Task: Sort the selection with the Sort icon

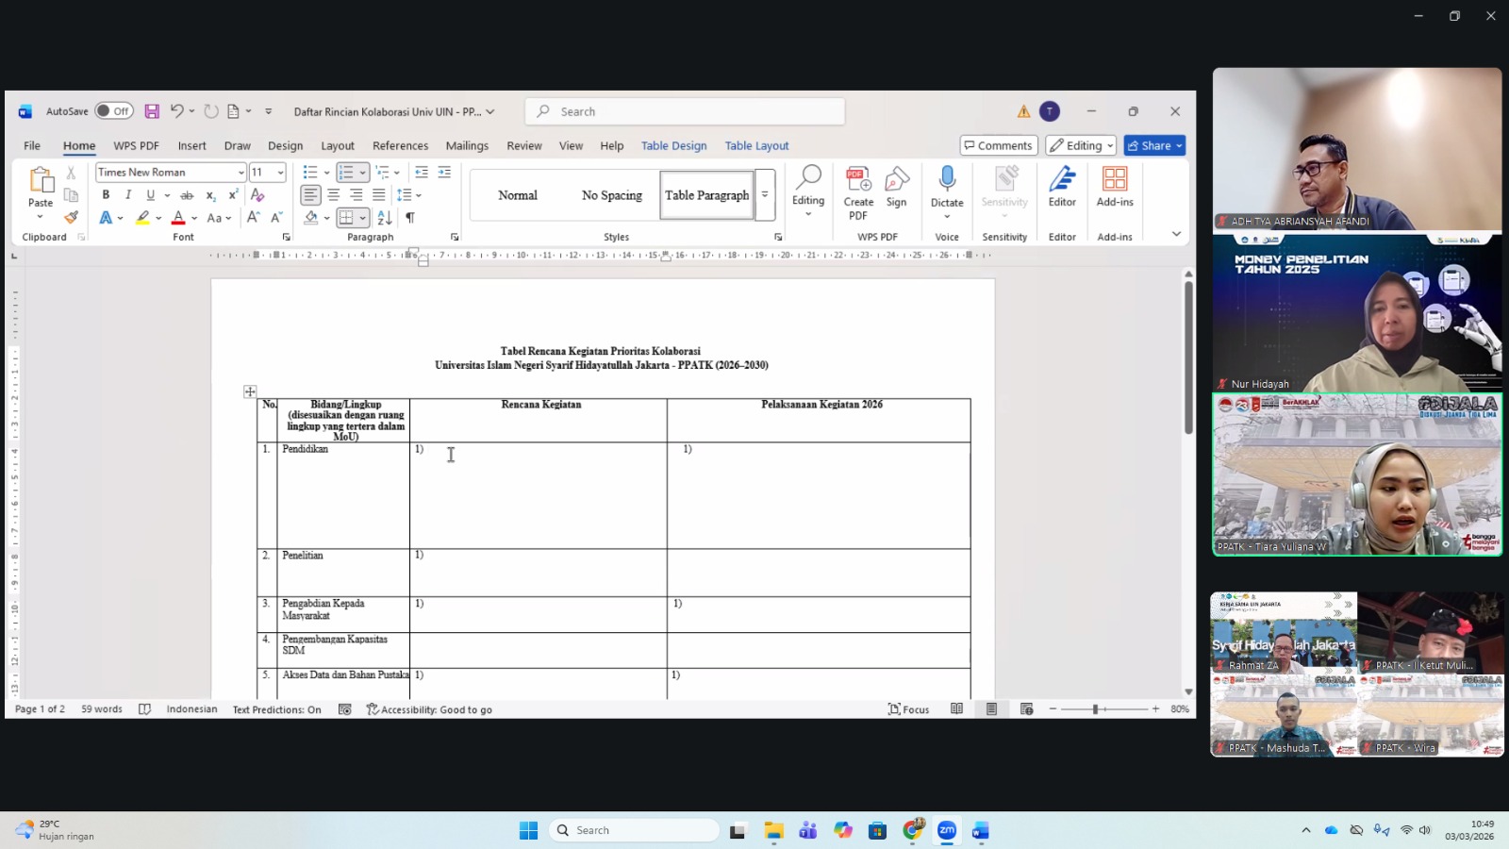Action: 385,218
